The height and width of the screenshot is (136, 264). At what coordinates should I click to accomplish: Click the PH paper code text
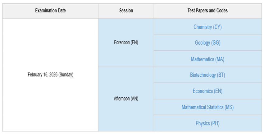(x=215, y=123)
